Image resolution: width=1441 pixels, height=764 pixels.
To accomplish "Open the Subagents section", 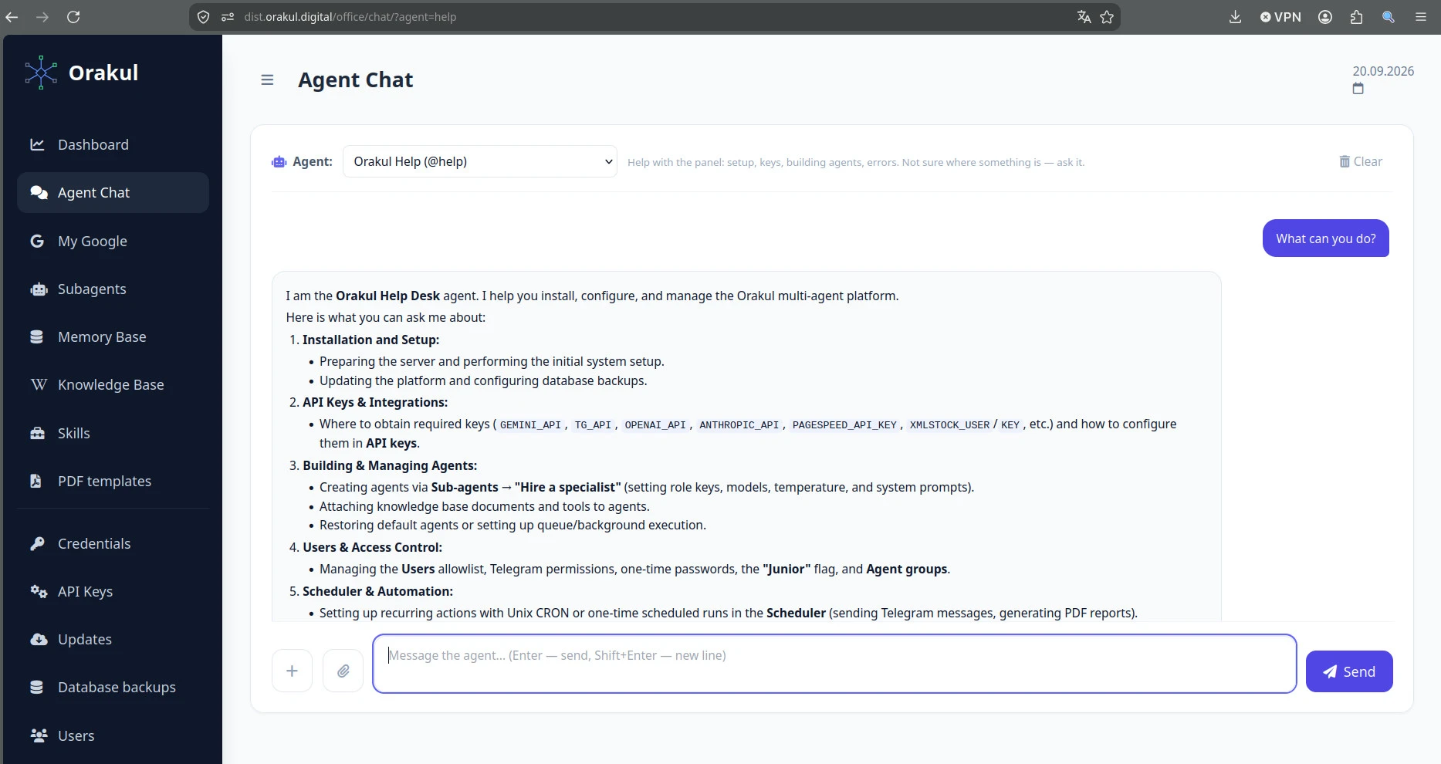I will (x=113, y=289).
